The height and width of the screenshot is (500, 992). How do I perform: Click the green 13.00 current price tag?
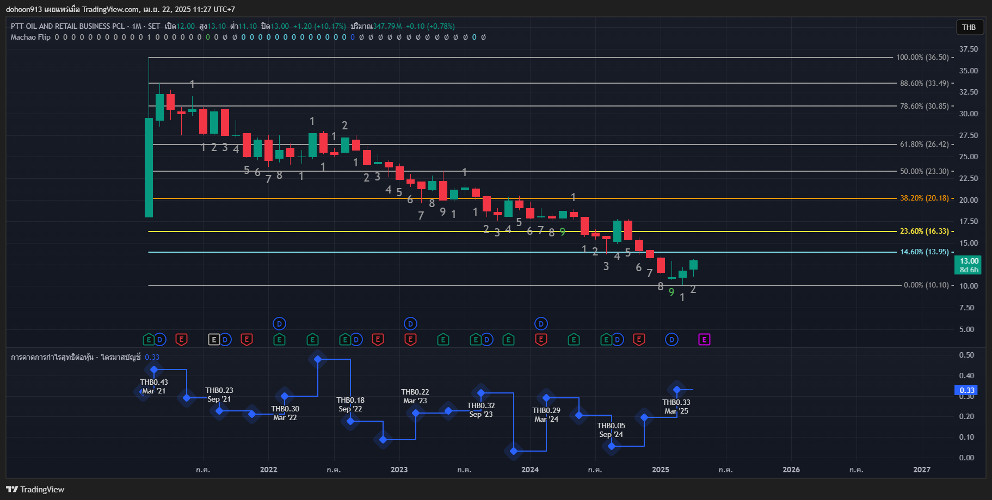pyautogui.click(x=969, y=265)
